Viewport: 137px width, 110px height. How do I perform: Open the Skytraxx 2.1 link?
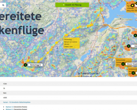tap(10, 109)
